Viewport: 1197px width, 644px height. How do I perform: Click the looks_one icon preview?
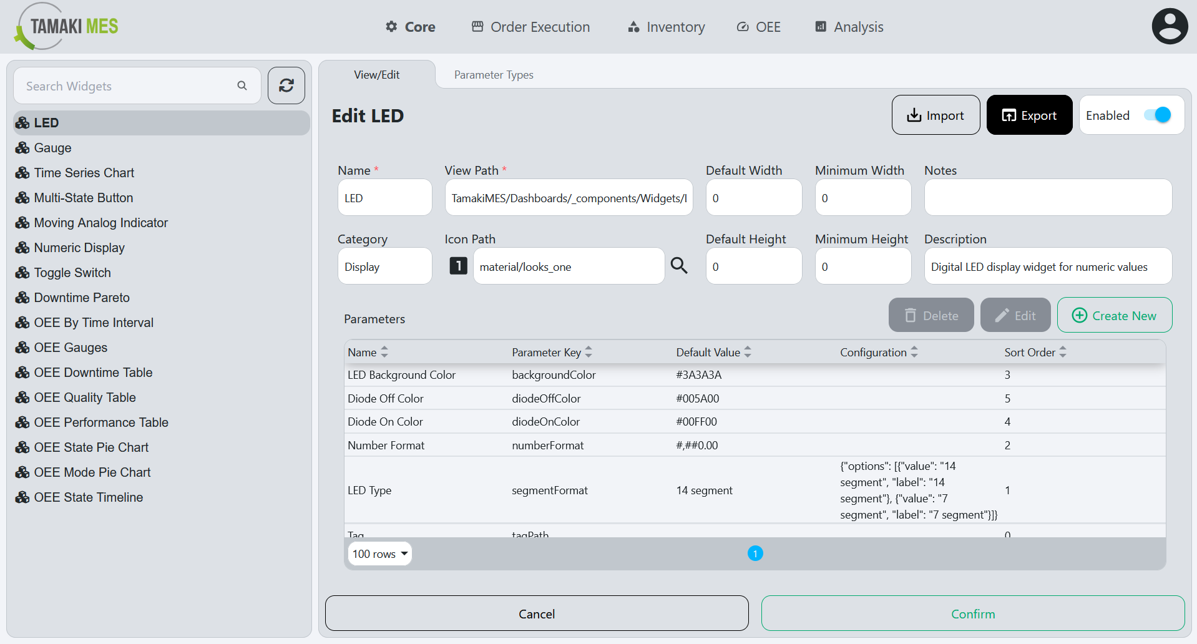point(458,266)
